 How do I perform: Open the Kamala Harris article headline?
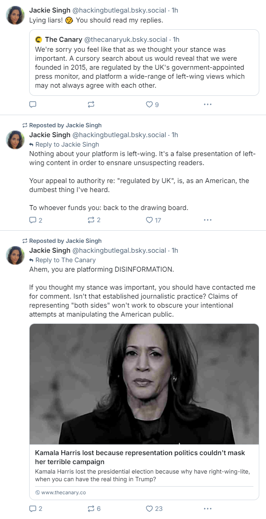tap(140, 457)
